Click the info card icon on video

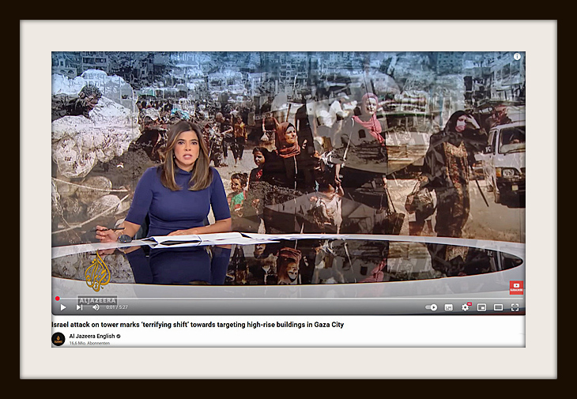[517, 57]
